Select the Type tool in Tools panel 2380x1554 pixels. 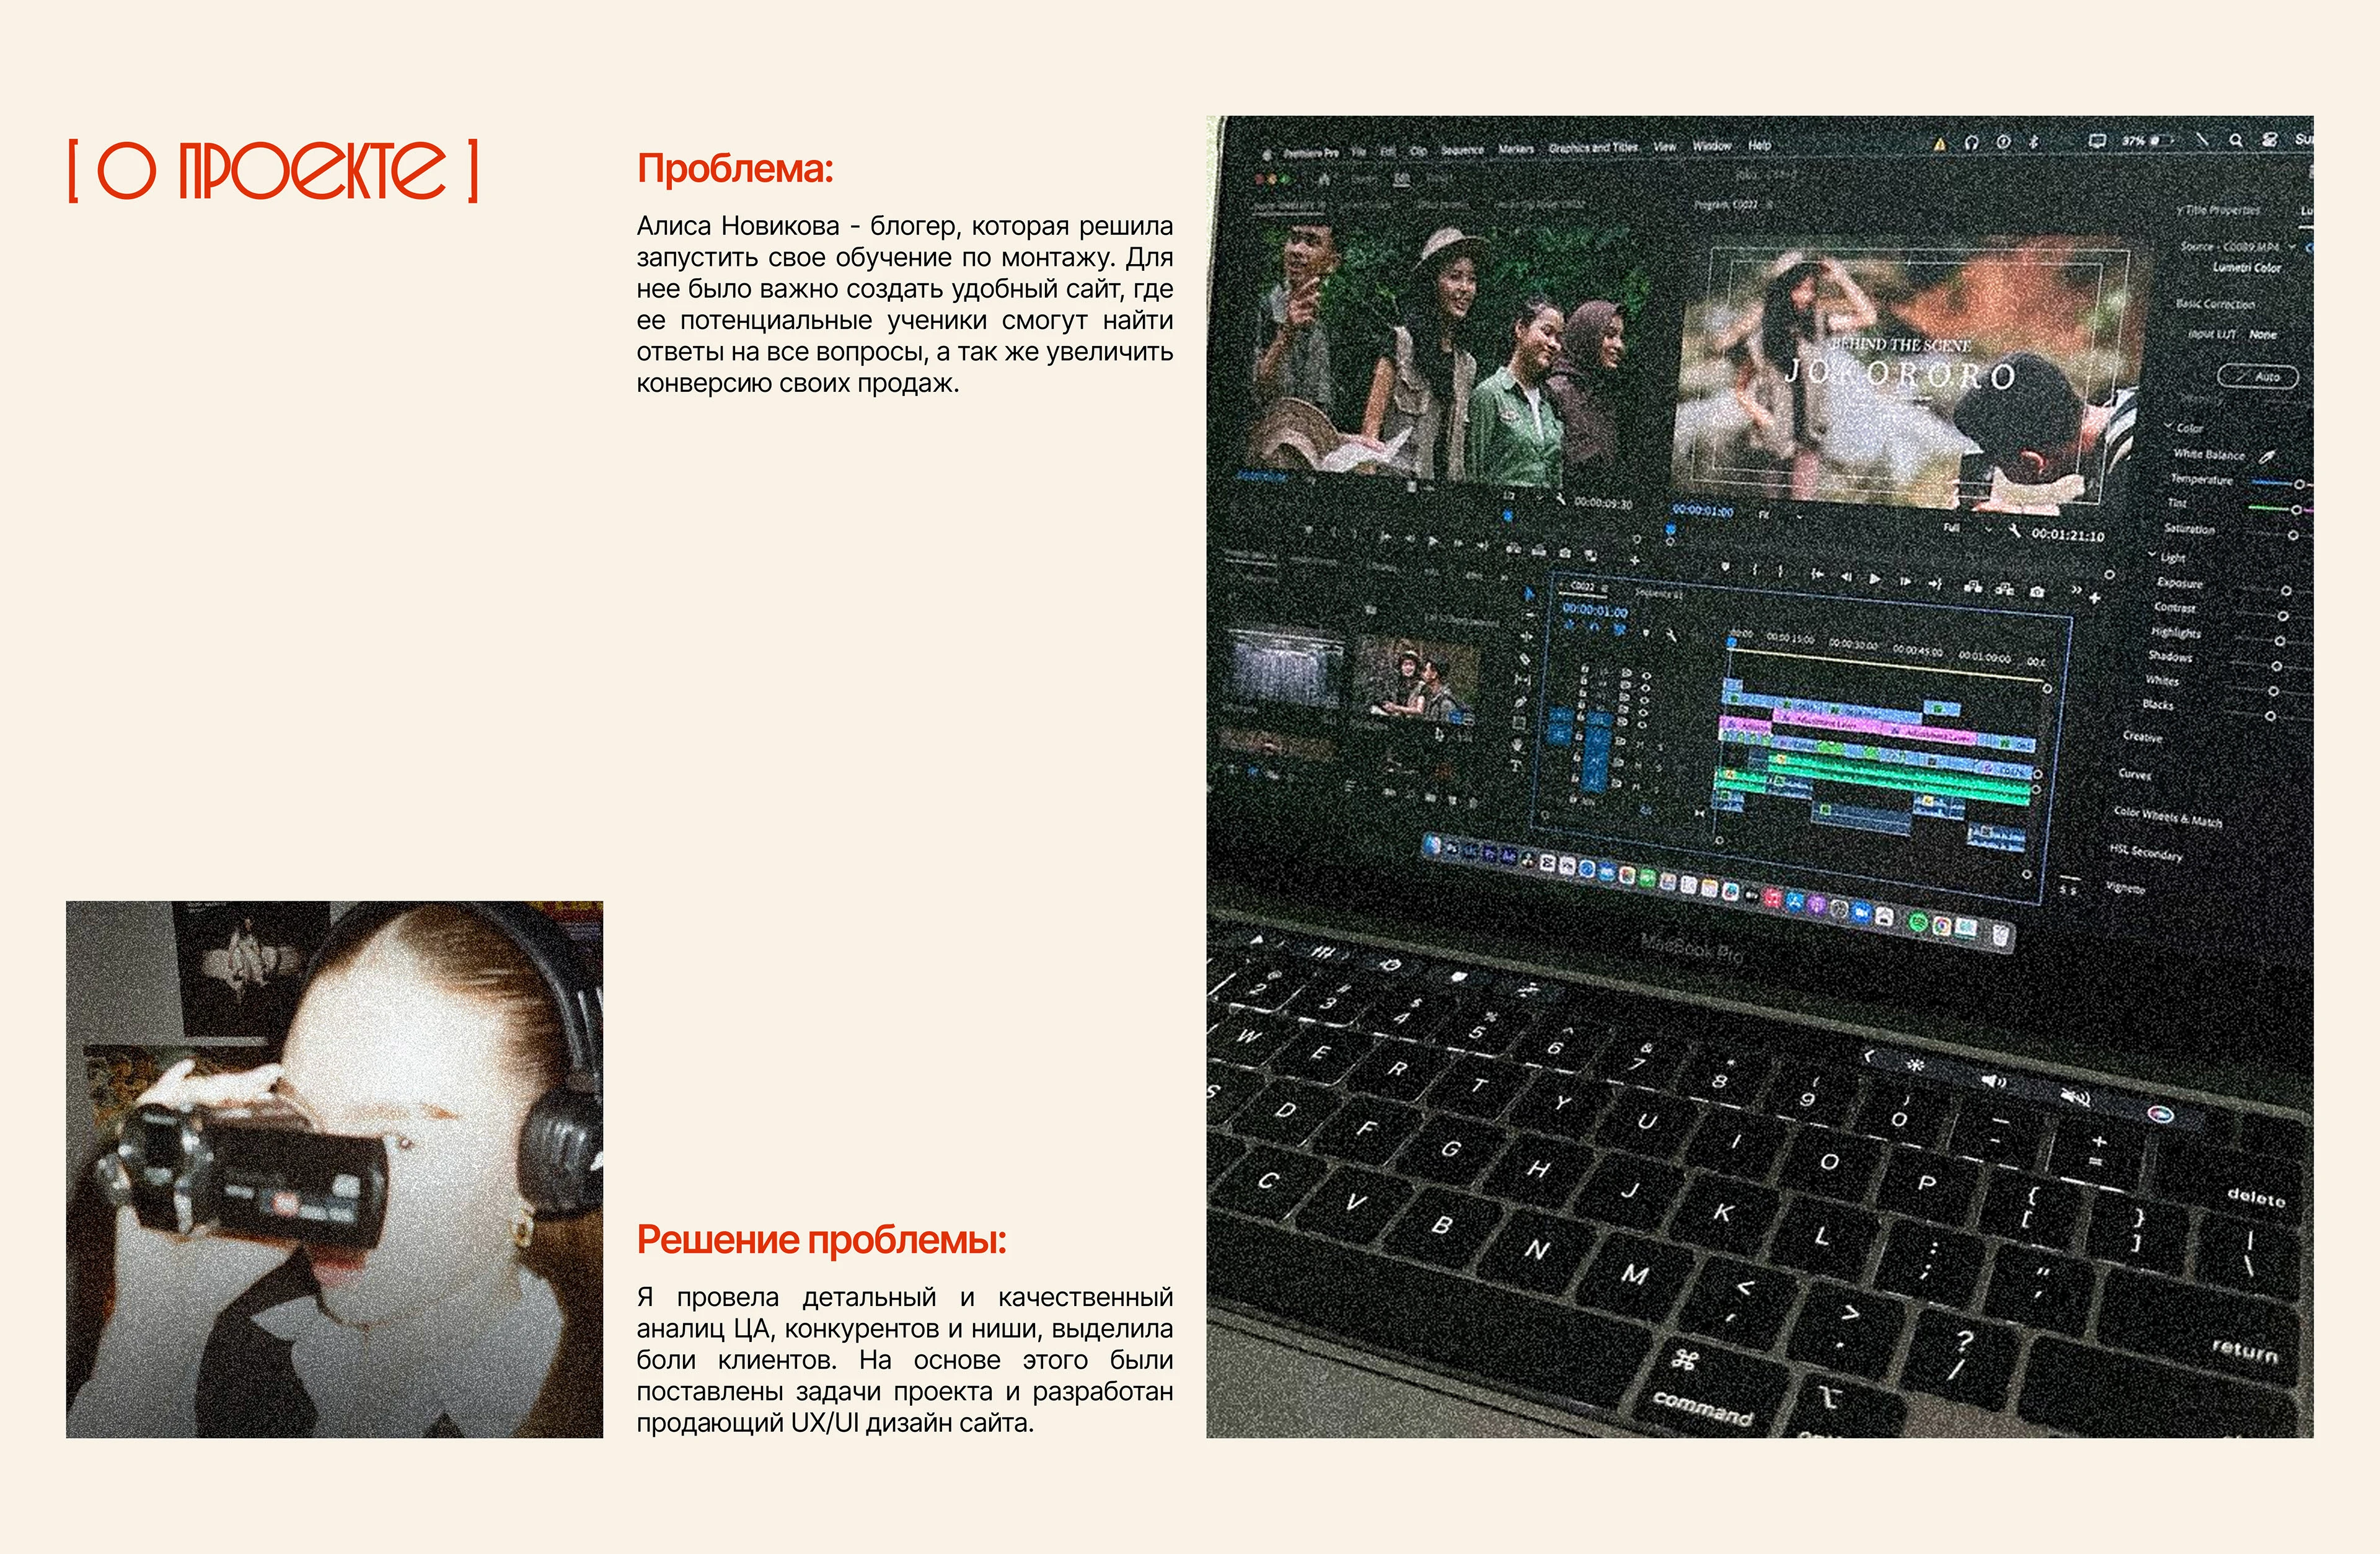(1516, 765)
